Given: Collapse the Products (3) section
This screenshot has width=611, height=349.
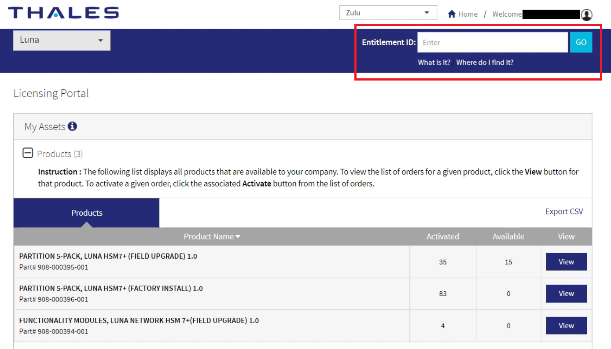Looking at the screenshot, I should click(x=28, y=153).
